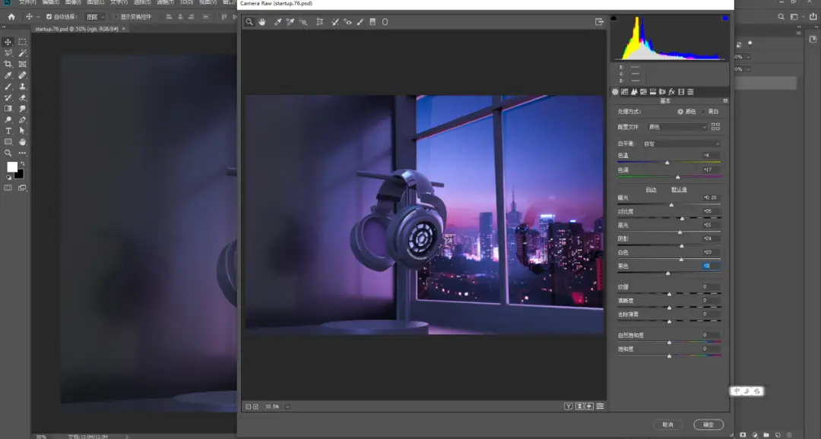Pick the White Balance eyedropper in Camera Raw
The height and width of the screenshot is (439, 821).
(x=278, y=22)
